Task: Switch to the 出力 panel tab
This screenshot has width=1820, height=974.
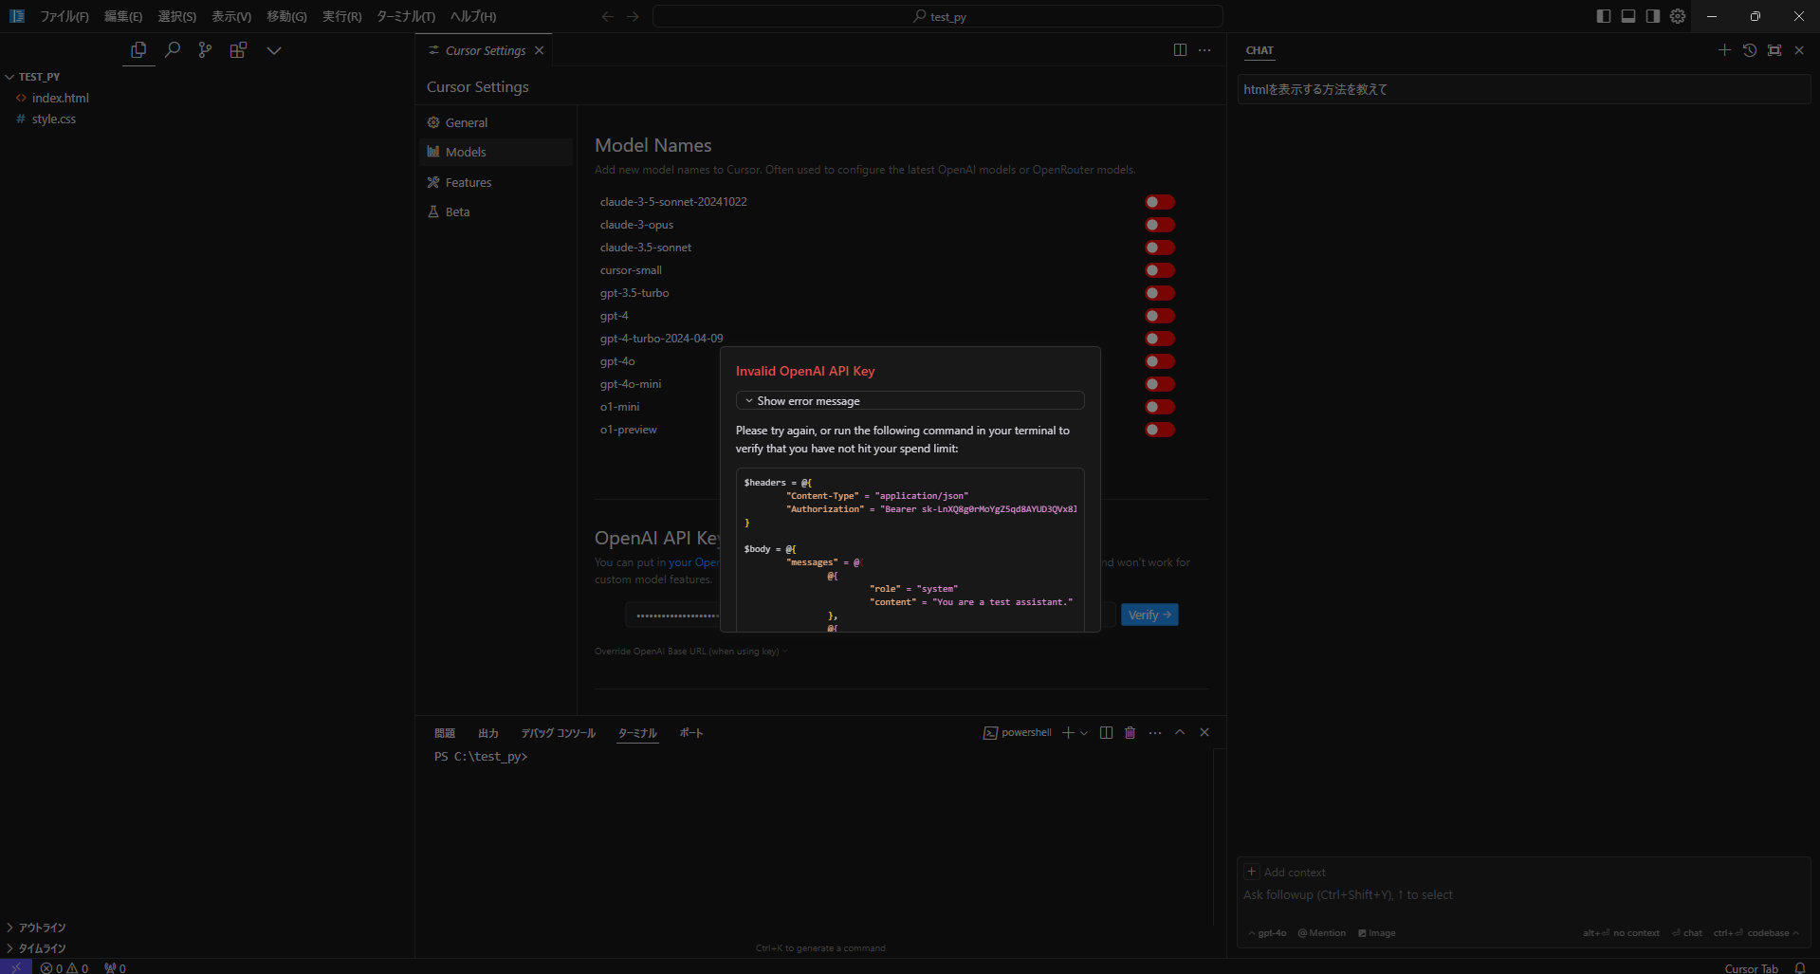Action: pyautogui.click(x=487, y=733)
